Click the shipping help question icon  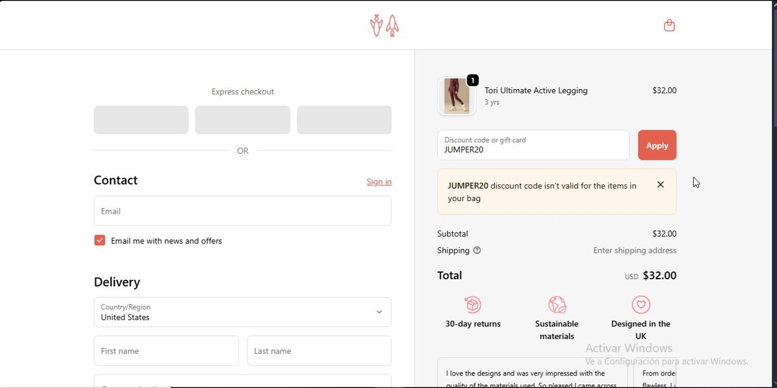tap(477, 250)
